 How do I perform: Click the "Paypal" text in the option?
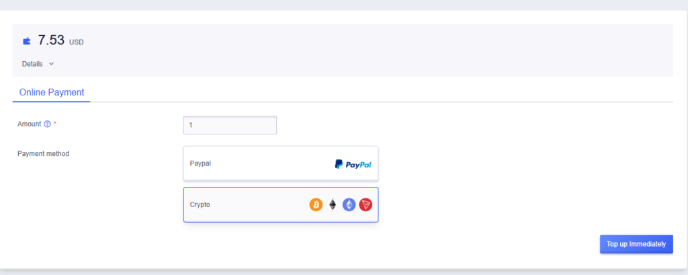click(x=200, y=163)
